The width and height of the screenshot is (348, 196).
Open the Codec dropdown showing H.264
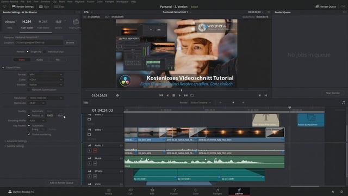[x=46, y=79]
